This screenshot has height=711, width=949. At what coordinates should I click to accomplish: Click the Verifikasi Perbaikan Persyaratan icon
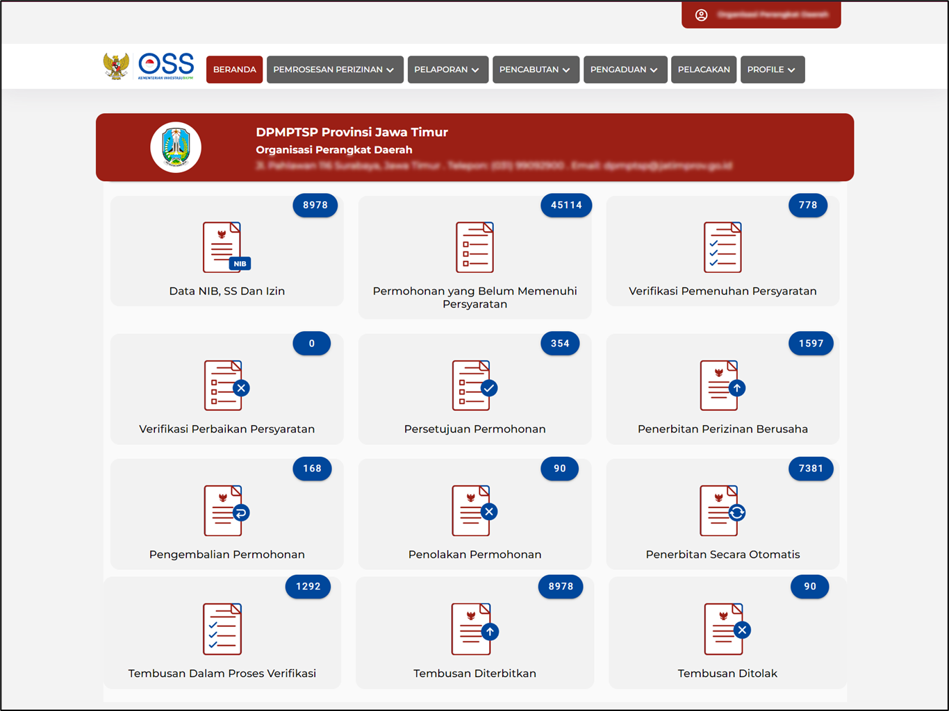pos(226,385)
